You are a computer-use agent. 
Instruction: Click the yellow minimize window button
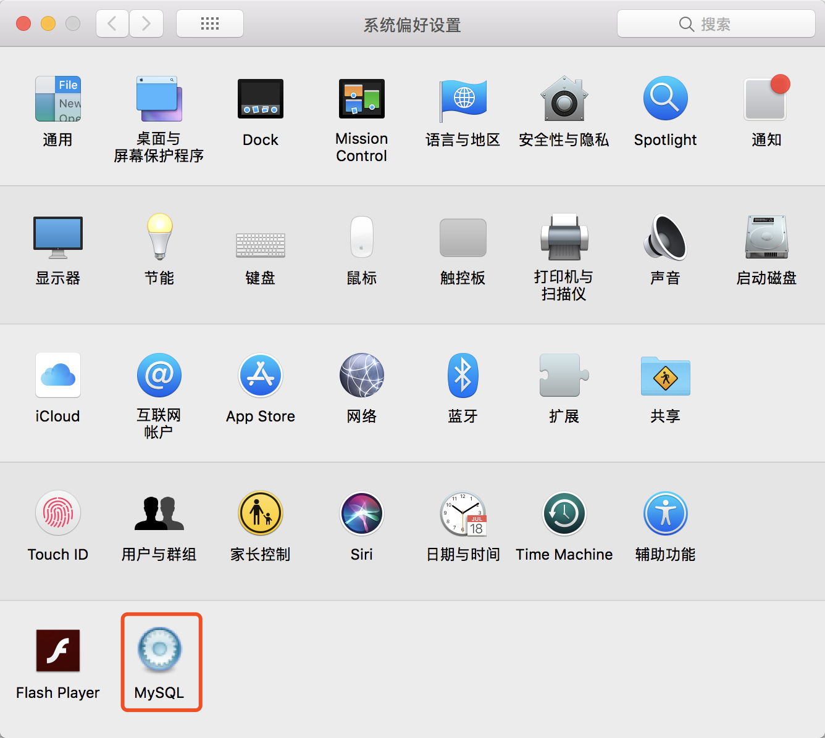(48, 24)
